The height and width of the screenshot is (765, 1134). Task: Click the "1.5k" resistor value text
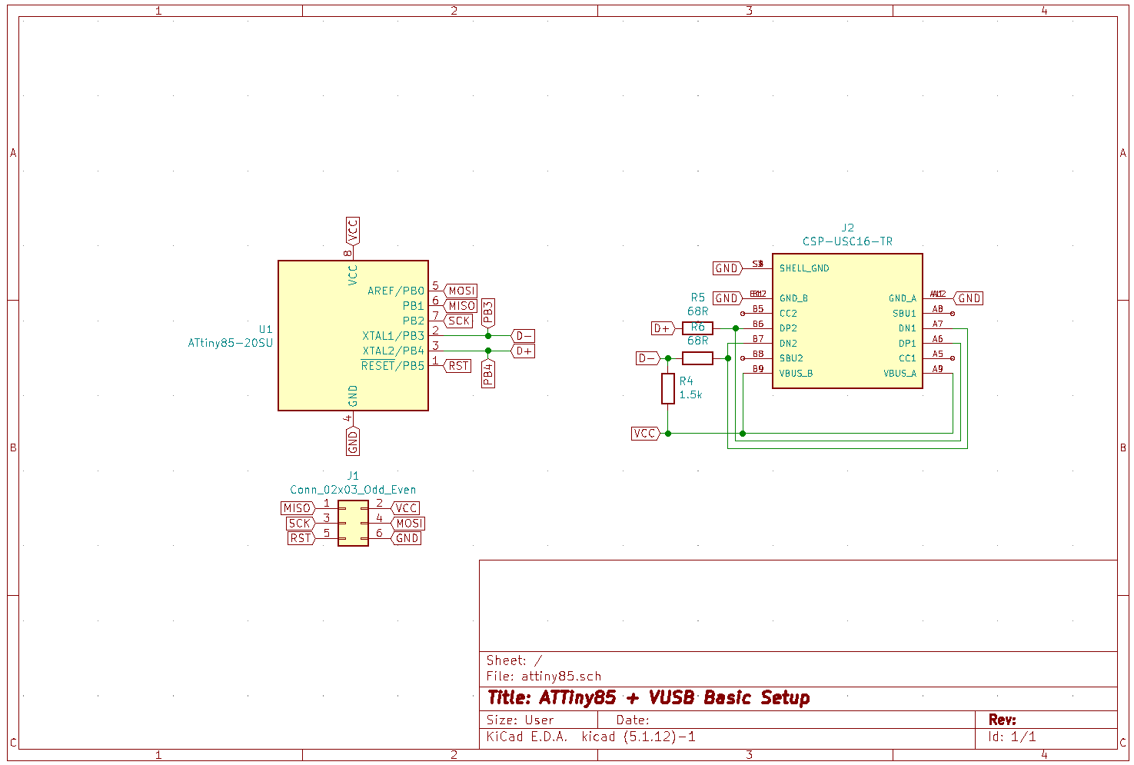690,394
